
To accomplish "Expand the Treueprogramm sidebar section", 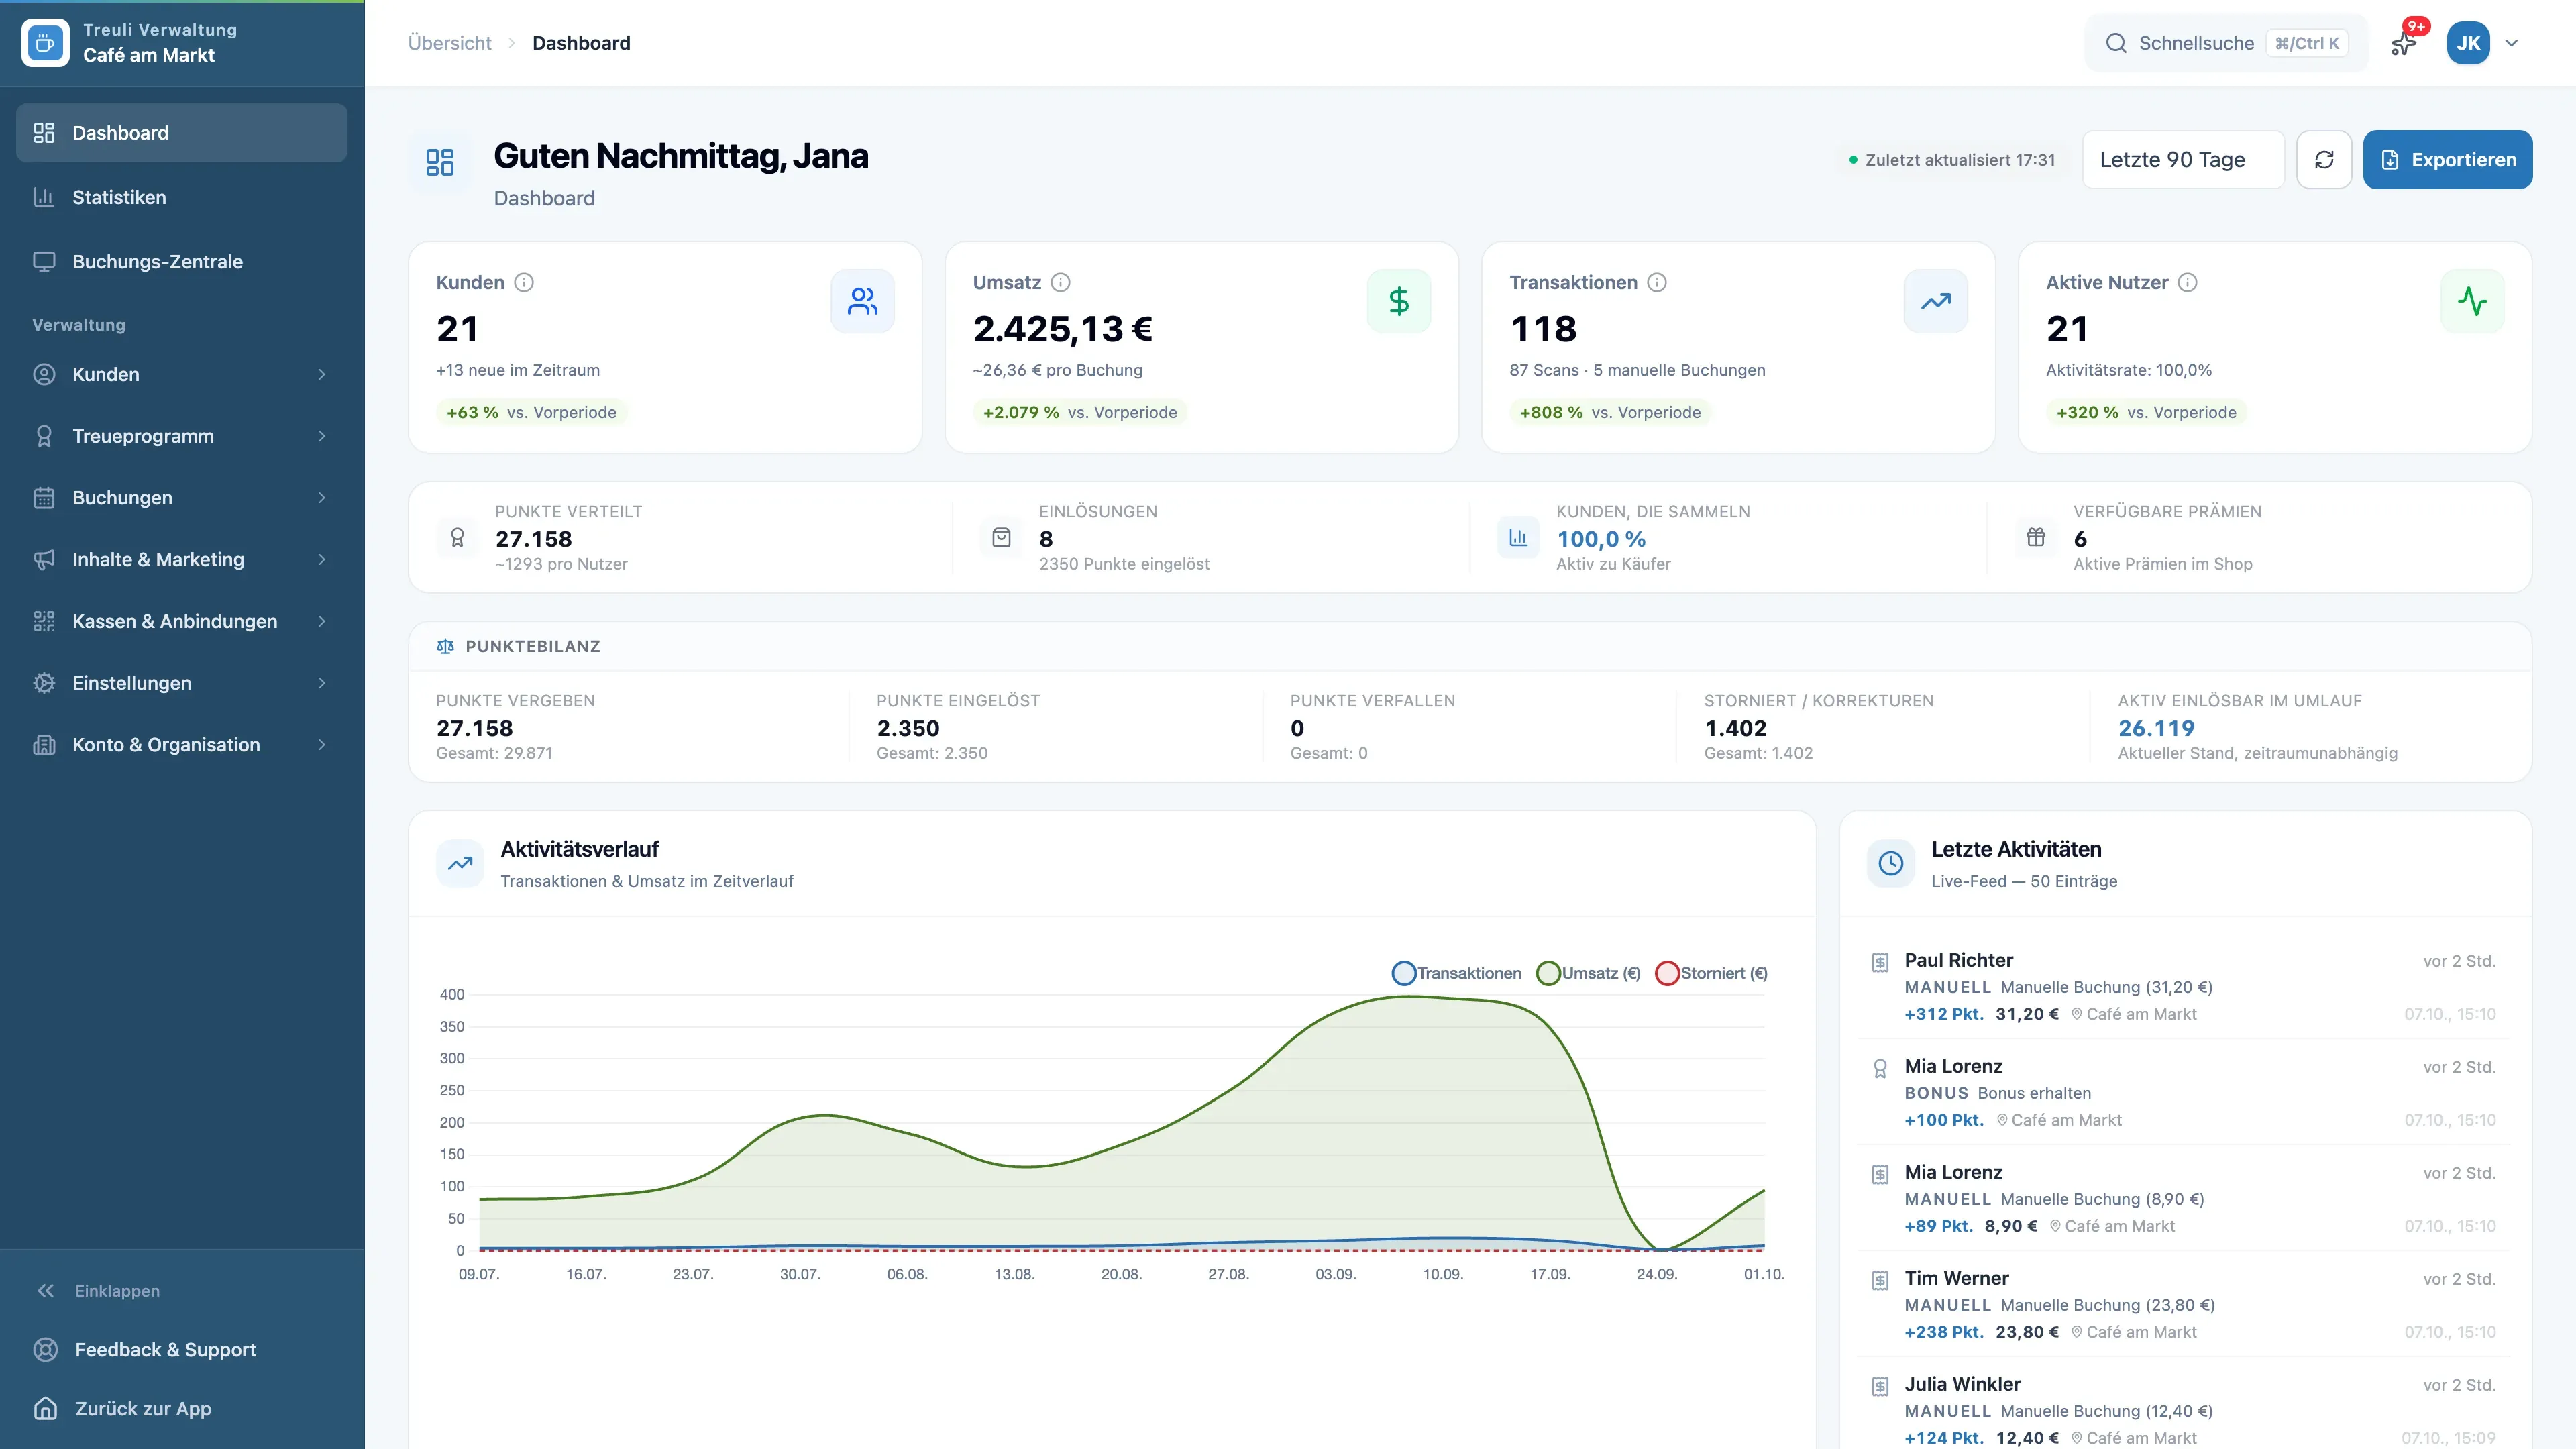I will tap(182, 436).
